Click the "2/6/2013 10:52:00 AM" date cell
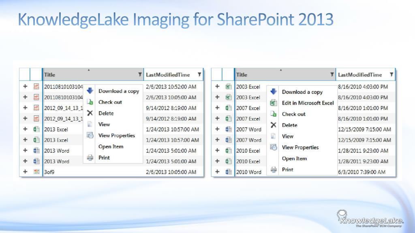Image resolution: width=415 pixels, height=233 pixels. 171,87
